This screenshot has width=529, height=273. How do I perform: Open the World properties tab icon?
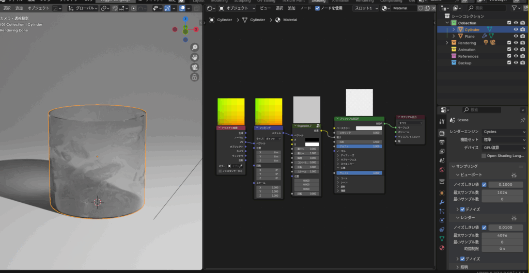(x=442, y=169)
